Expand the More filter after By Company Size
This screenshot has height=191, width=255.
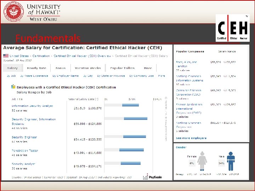click(161, 76)
